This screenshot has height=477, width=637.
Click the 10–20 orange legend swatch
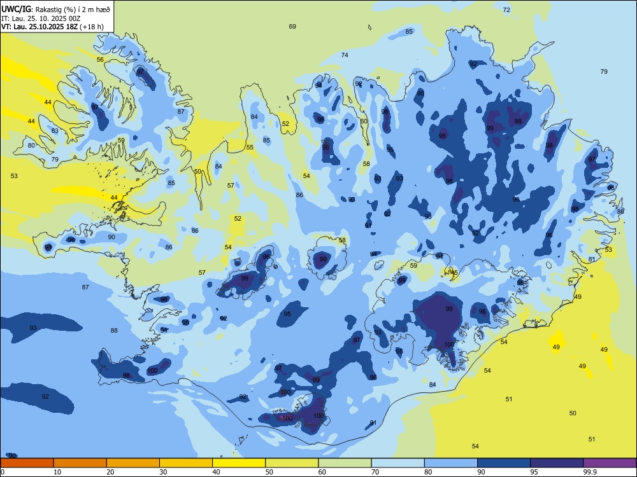[x=80, y=463]
